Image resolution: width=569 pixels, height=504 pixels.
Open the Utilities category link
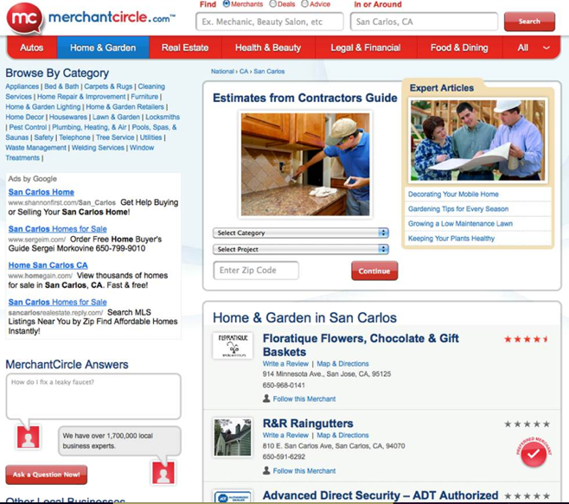coord(151,137)
